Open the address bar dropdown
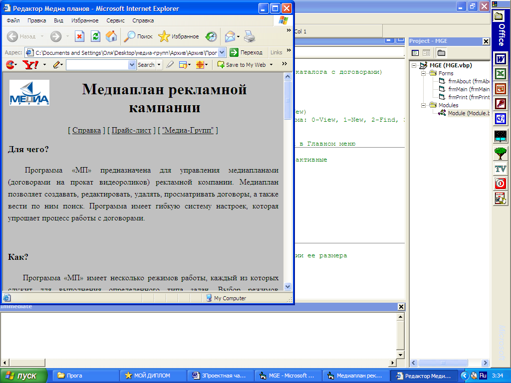Screen dimensions: 511x383 coord(222,52)
